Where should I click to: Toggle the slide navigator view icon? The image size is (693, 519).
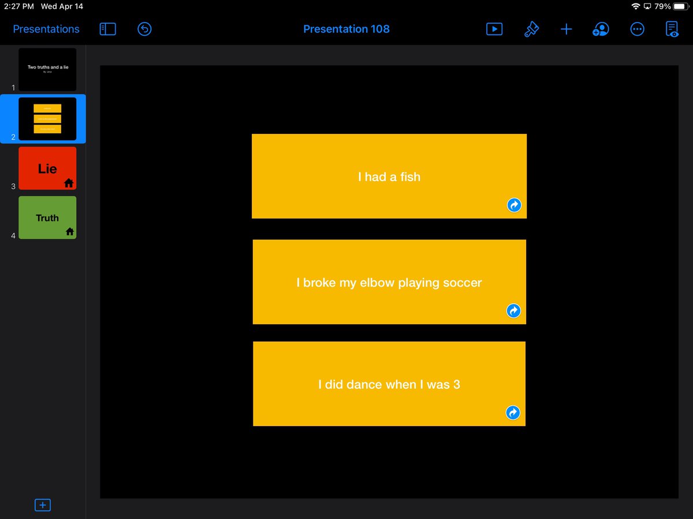click(108, 29)
